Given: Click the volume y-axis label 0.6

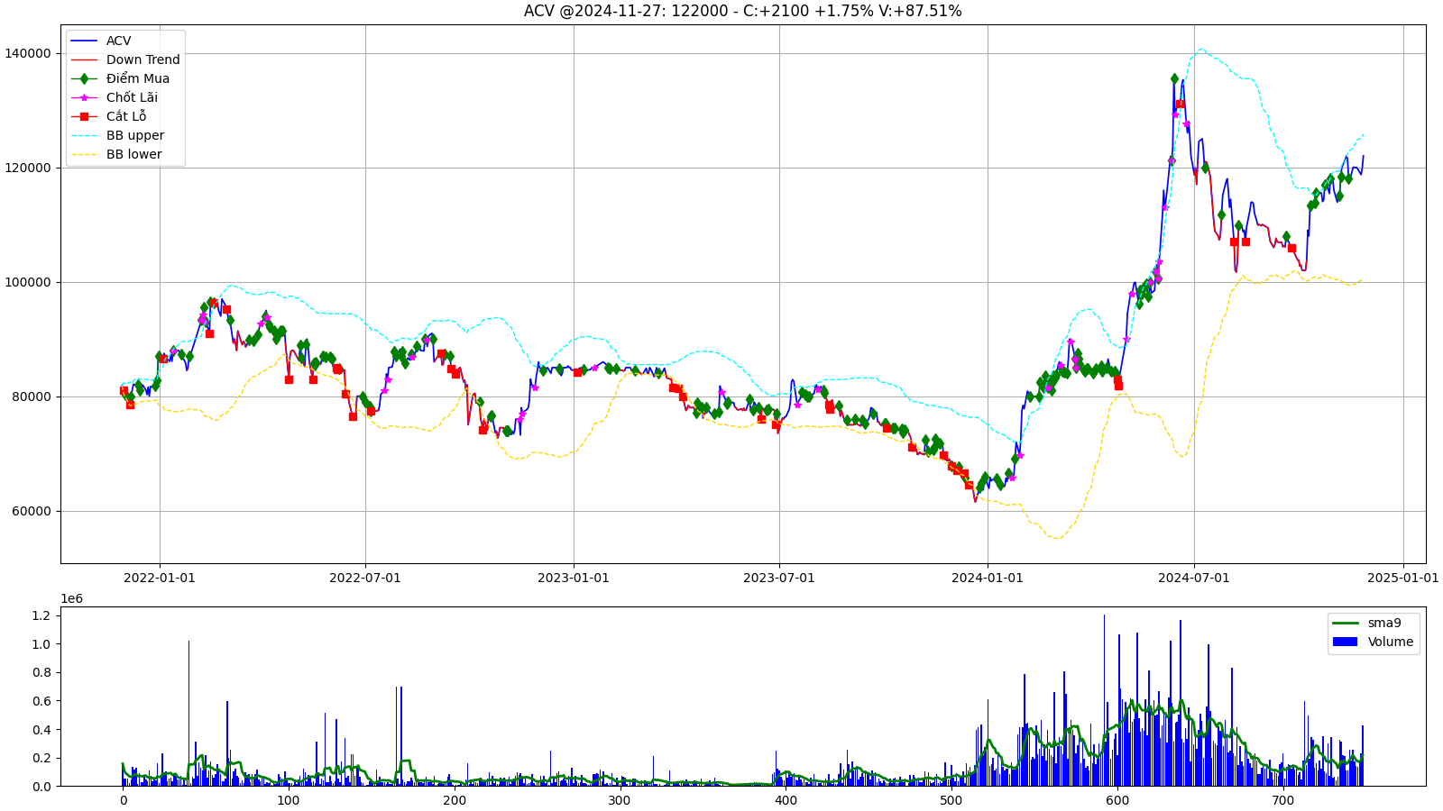Looking at the screenshot, I should click(41, 701).
